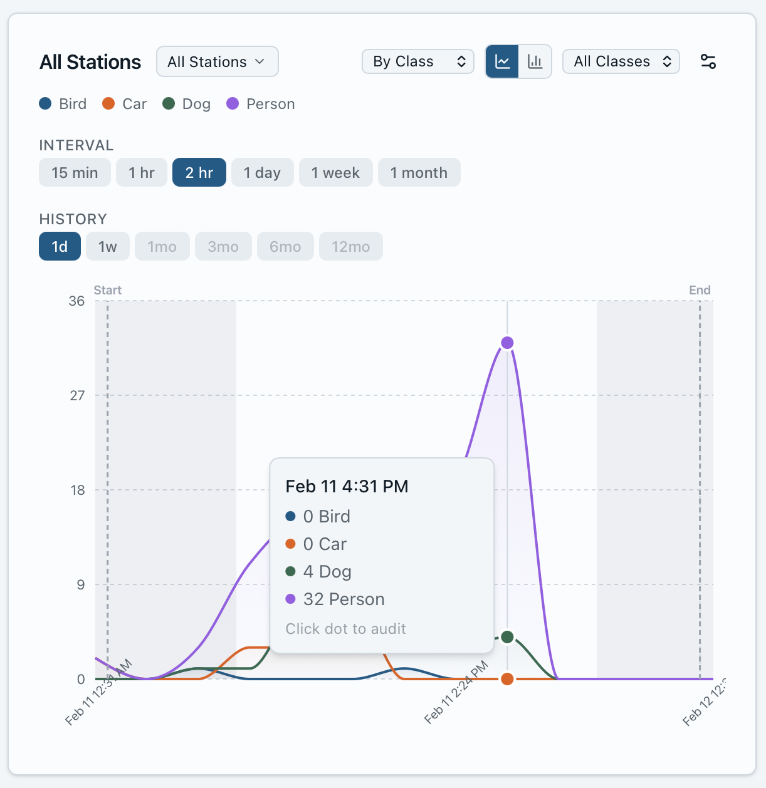Open the filter settings sliders icon

pos(708,61)
